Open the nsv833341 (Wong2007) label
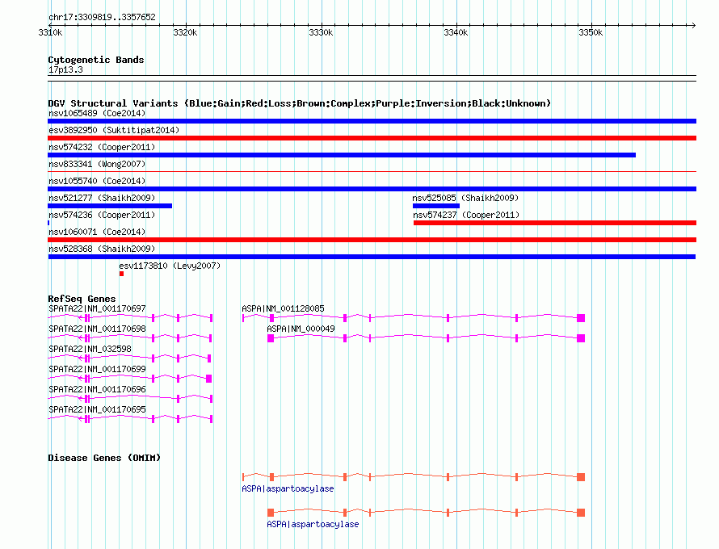 tap(97, 164)
